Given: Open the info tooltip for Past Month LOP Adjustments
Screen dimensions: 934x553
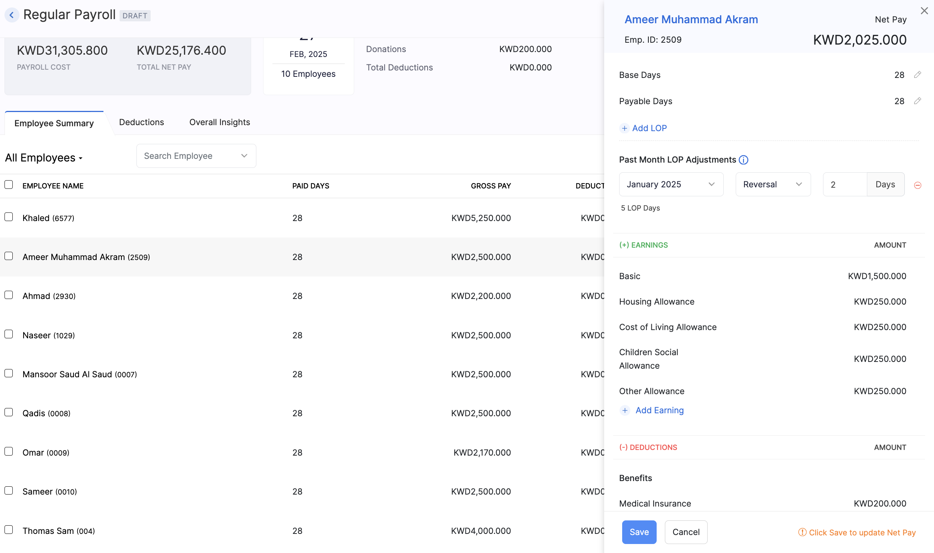Looking at the screenshot, I should click(744, 160).
